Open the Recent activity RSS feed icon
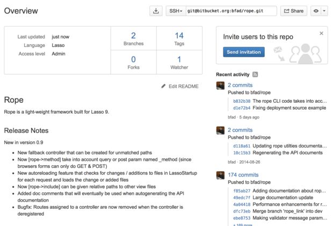The height and width of the screenshot is (226, 333). pyautogui.click(x=255, y=74)
